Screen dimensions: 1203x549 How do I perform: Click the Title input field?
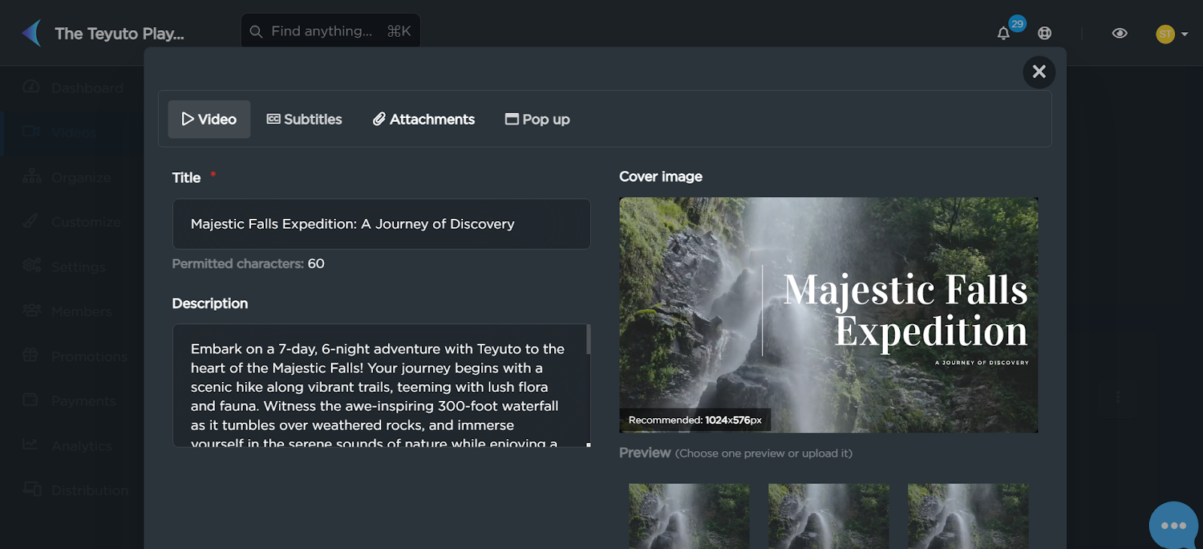(x=381, y=224)
